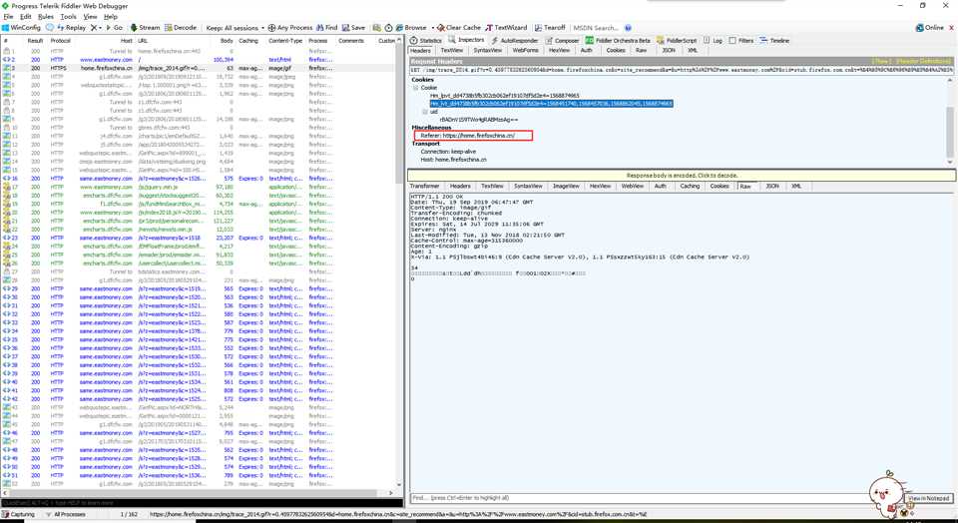This screenshot has width=958, height=523.
Task: Click 'Connection: keep-alive' header line
Action: [448, 152]
